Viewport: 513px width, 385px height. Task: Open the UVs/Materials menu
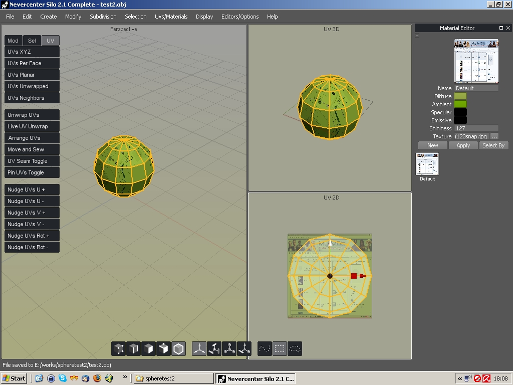[171, 17]
